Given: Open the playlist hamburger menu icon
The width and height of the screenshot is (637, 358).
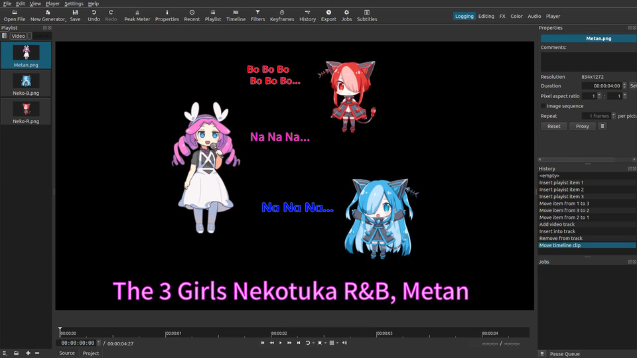Looking at the screenshot, I should [x=5, y=353].
